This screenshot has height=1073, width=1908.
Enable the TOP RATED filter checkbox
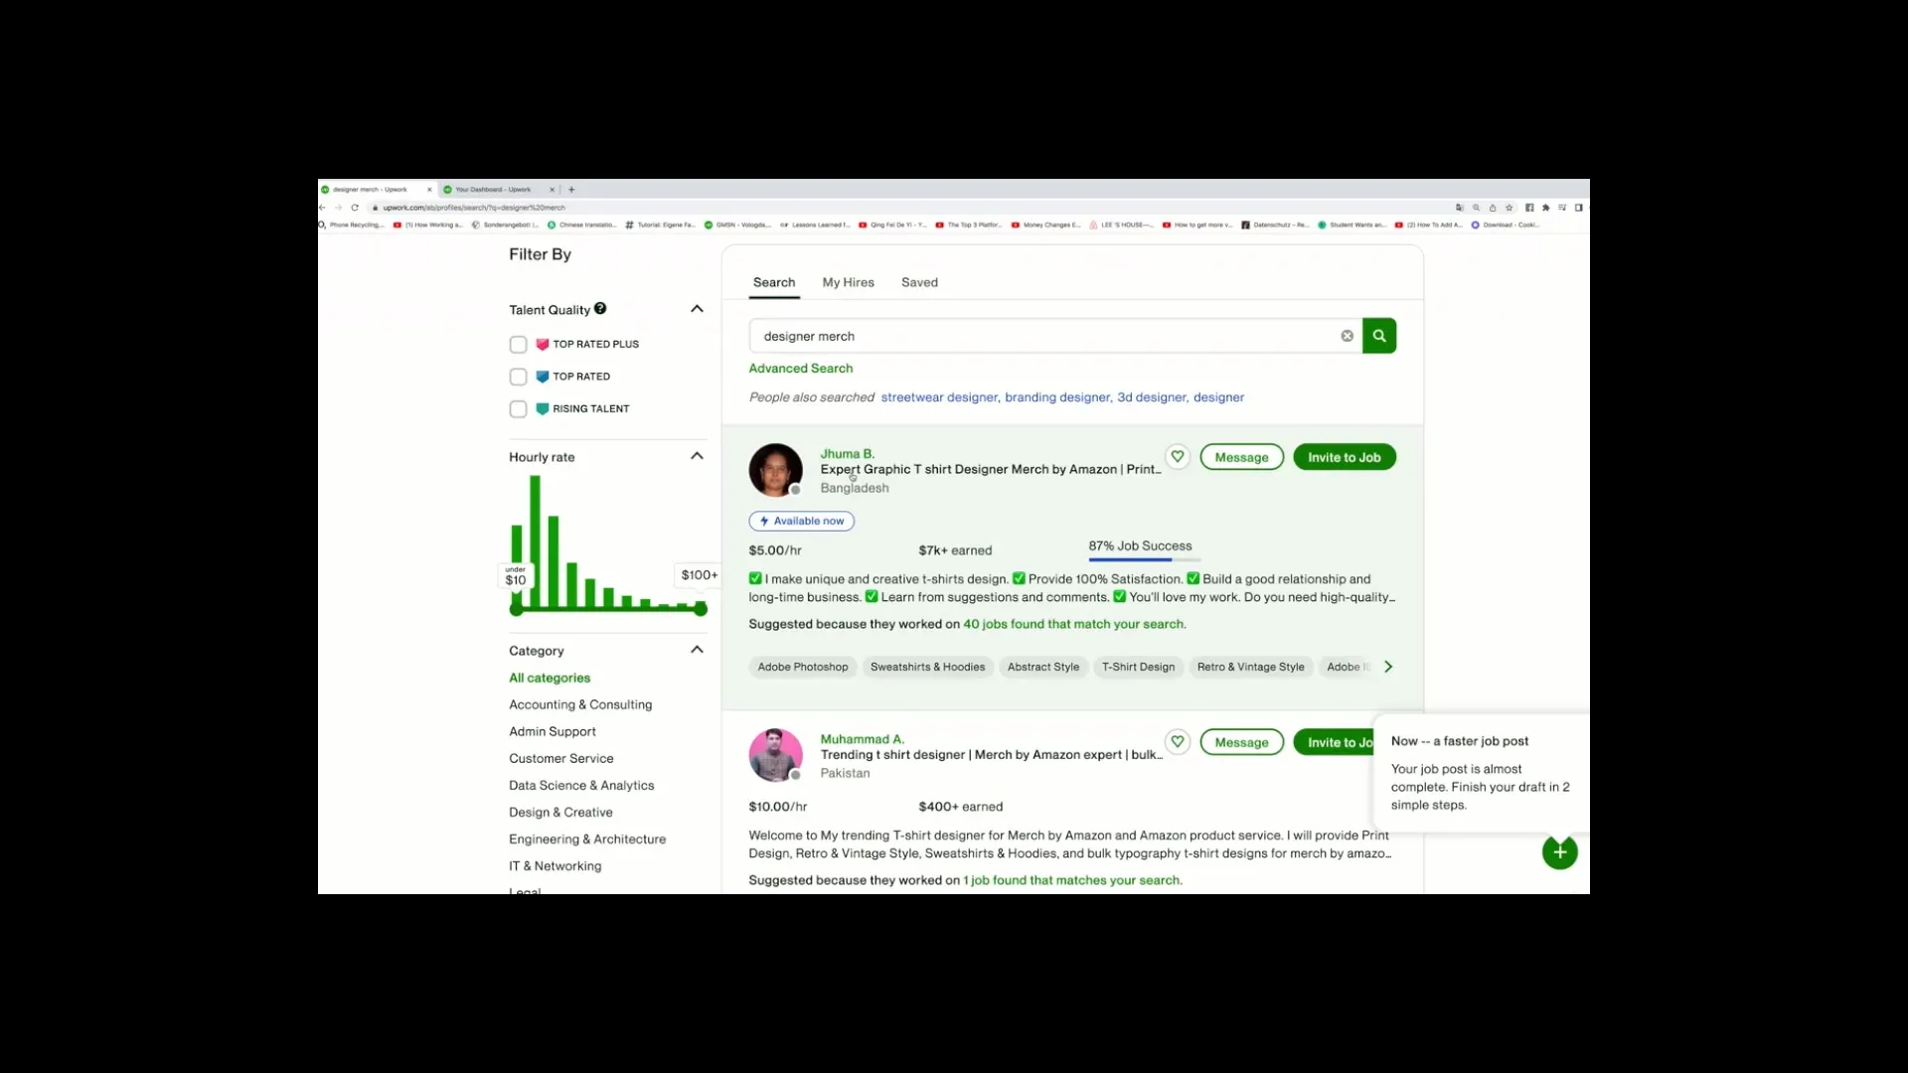point(519,376)
